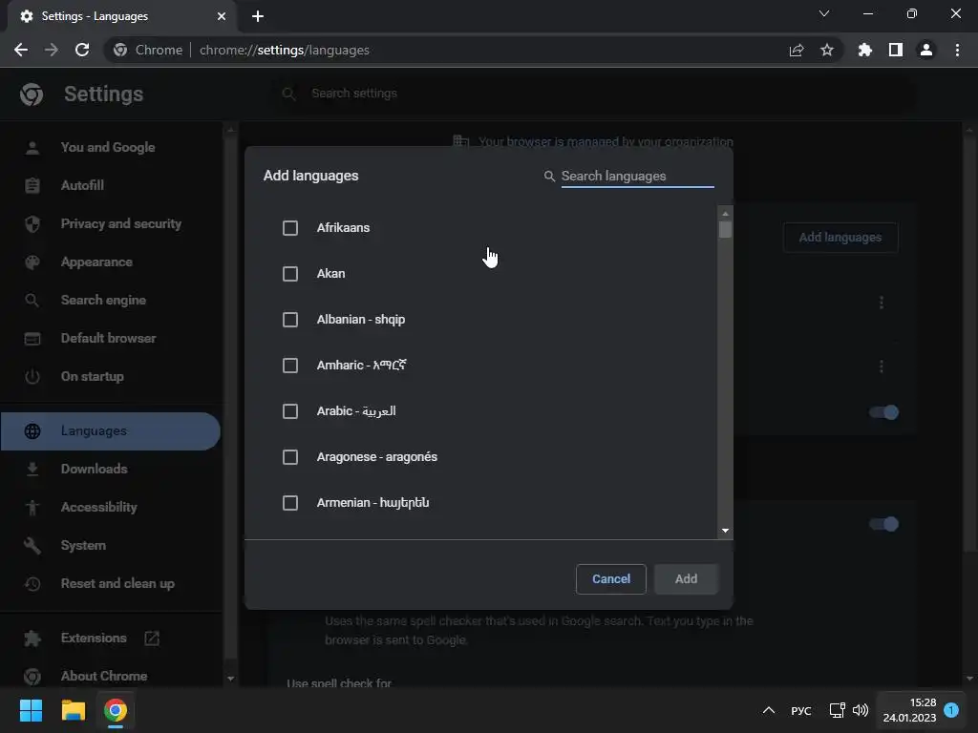Open File Explorer from taskbar
Viewport: 978px width, 733px height.
(73, 710)
